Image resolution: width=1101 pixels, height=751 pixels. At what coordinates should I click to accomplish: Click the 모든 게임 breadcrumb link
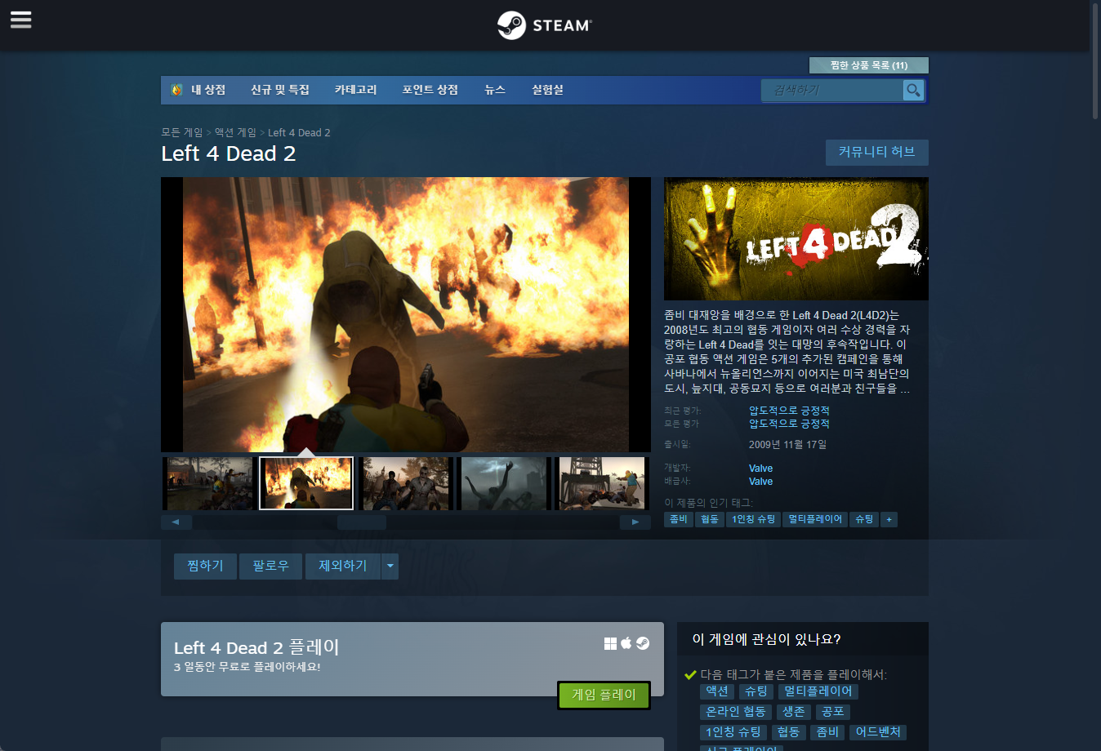pyautogui.click(x=182, y=132)
